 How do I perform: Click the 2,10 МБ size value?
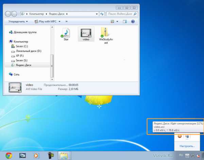point(73,89)
